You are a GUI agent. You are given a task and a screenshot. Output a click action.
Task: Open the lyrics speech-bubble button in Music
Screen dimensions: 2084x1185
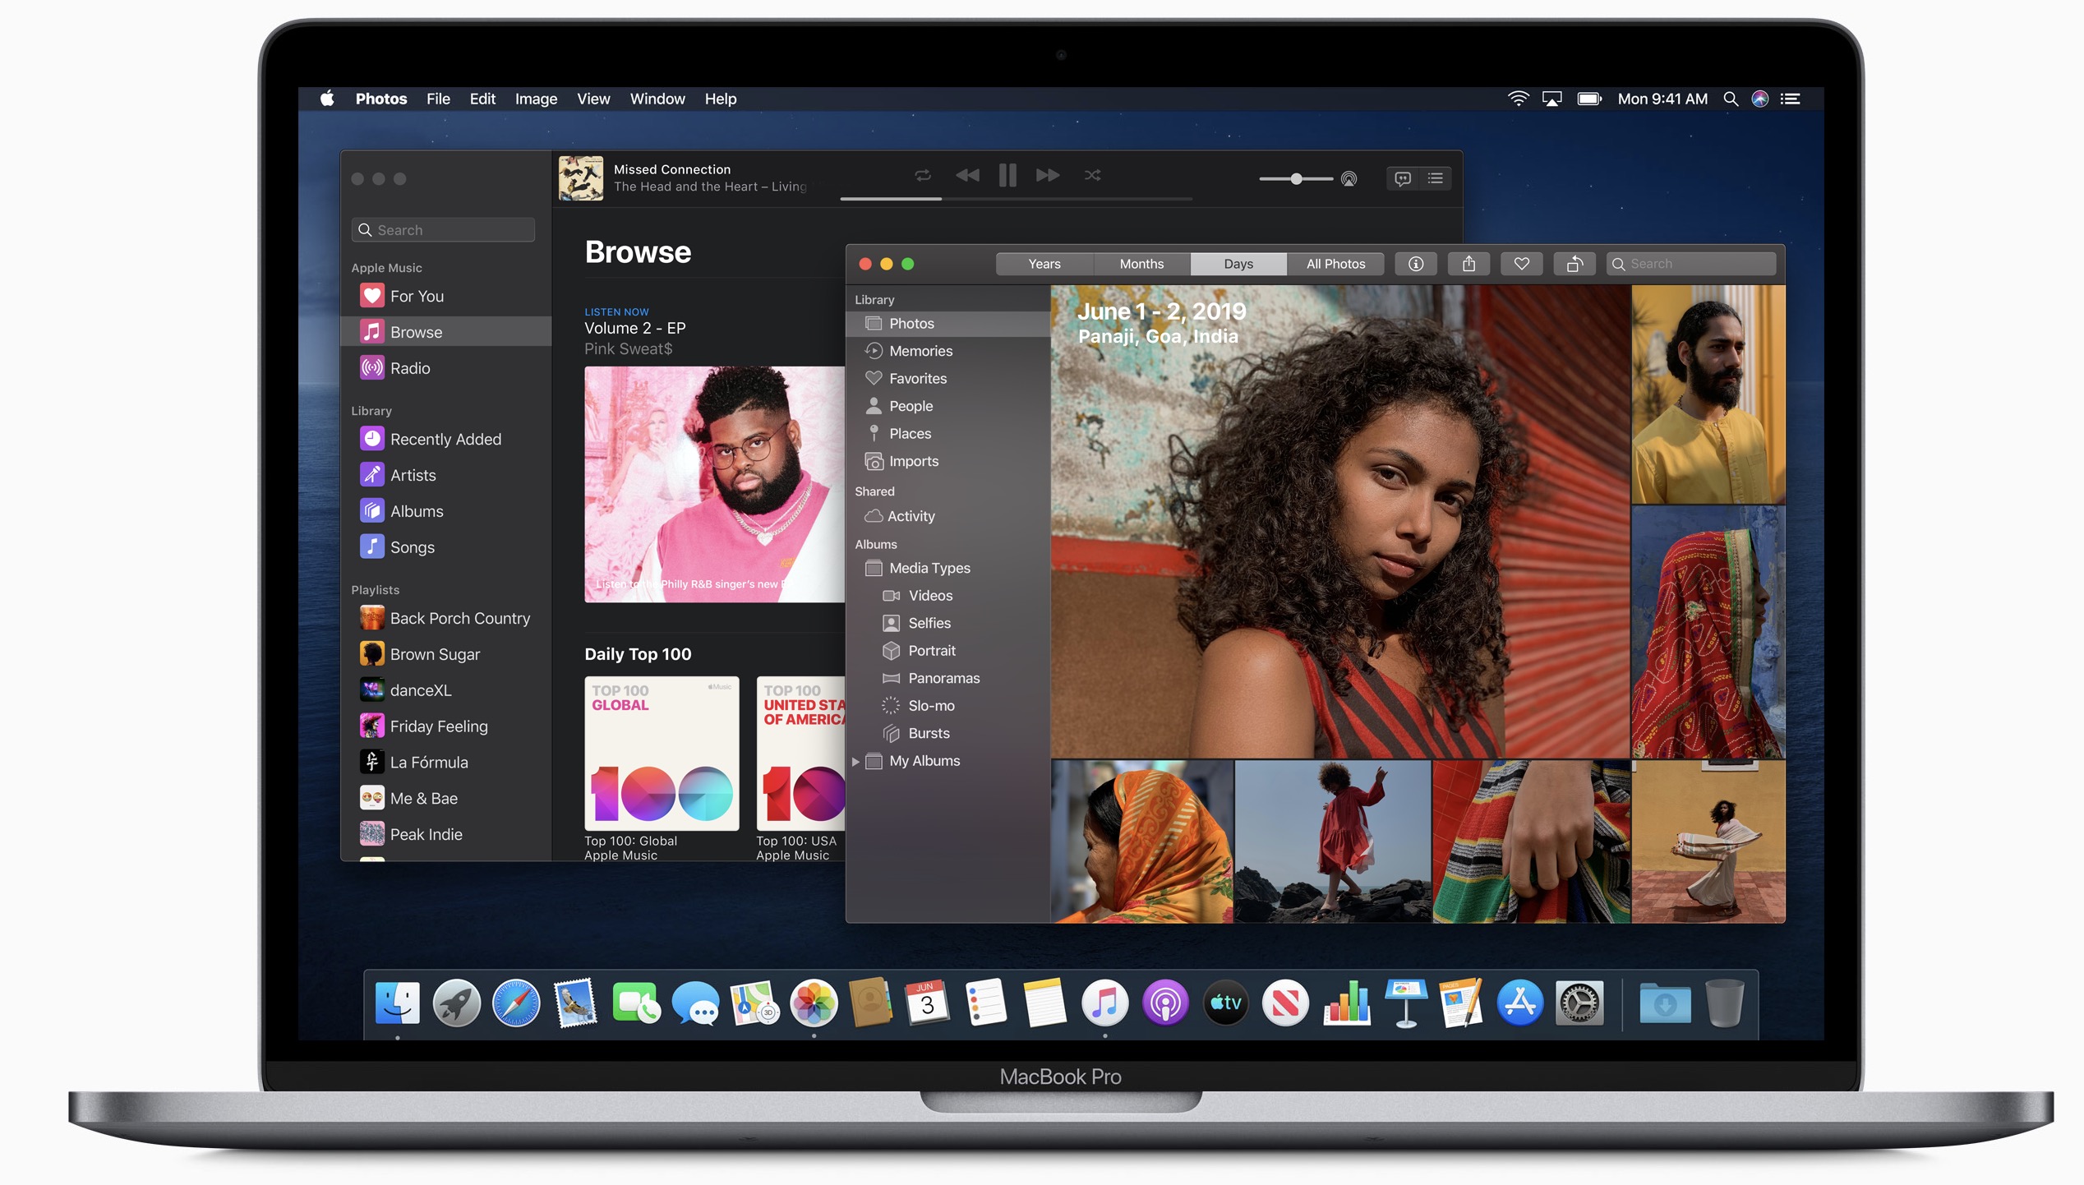coord(1403,178)
